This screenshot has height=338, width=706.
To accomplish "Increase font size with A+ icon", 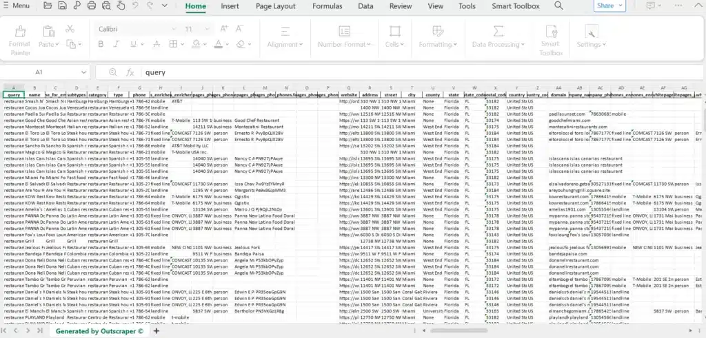I will click(x=224, y=29).
